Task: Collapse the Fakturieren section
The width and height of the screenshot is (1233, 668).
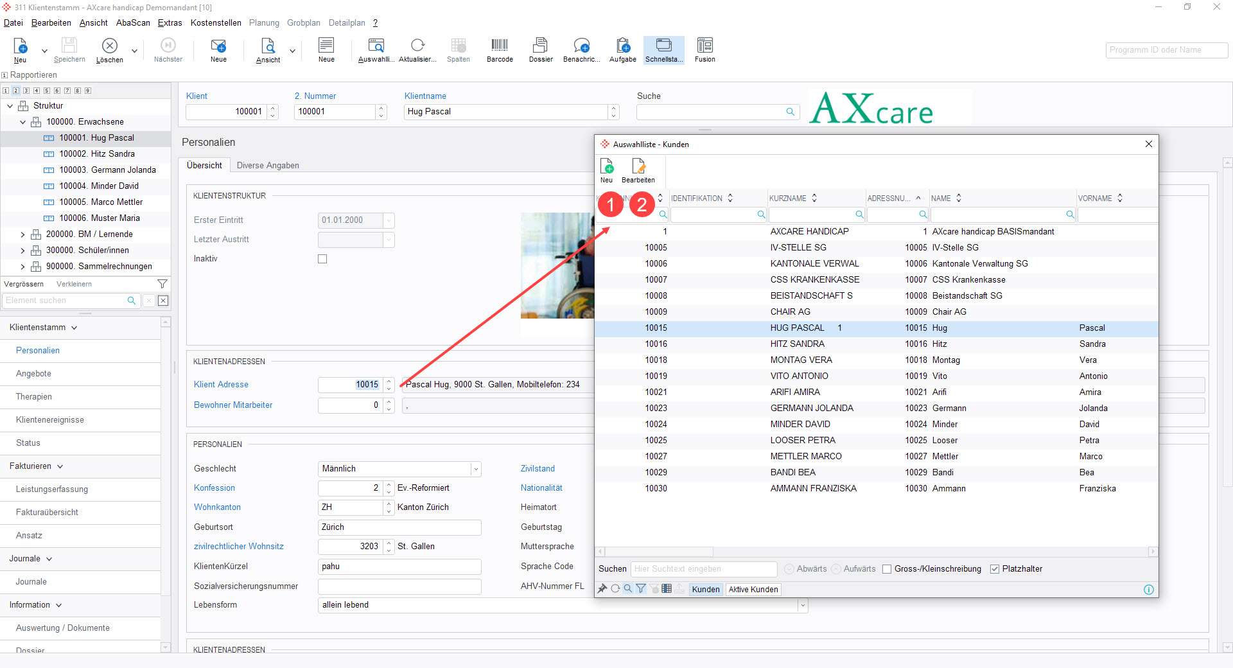Action: [x=60, y=466]
